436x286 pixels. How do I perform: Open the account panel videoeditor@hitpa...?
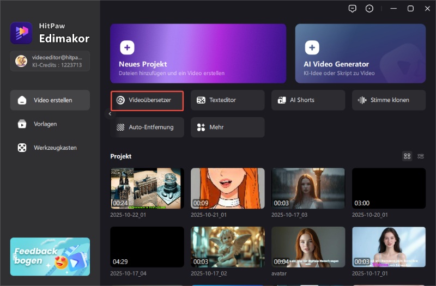pos(50,61)
